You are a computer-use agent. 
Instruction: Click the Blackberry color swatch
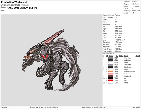coord(111,67)
